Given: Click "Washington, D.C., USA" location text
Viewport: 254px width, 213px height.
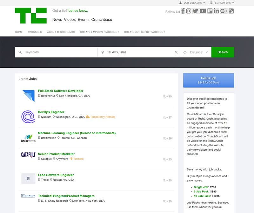Looking at the screenshot, I should pos(70,117).
